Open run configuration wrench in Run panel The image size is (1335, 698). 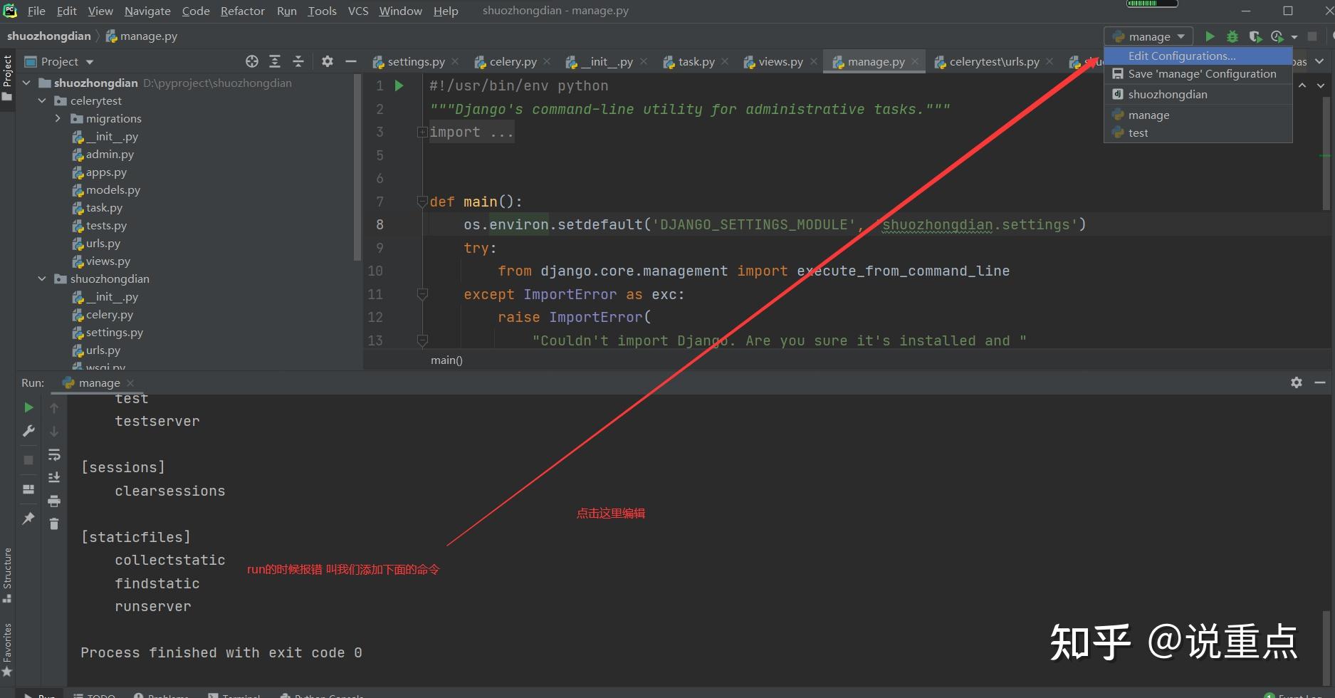point(28,431)
